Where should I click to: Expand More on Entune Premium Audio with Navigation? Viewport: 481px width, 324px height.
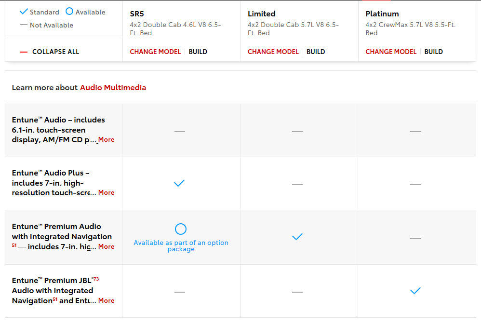[x=106, y=246]
